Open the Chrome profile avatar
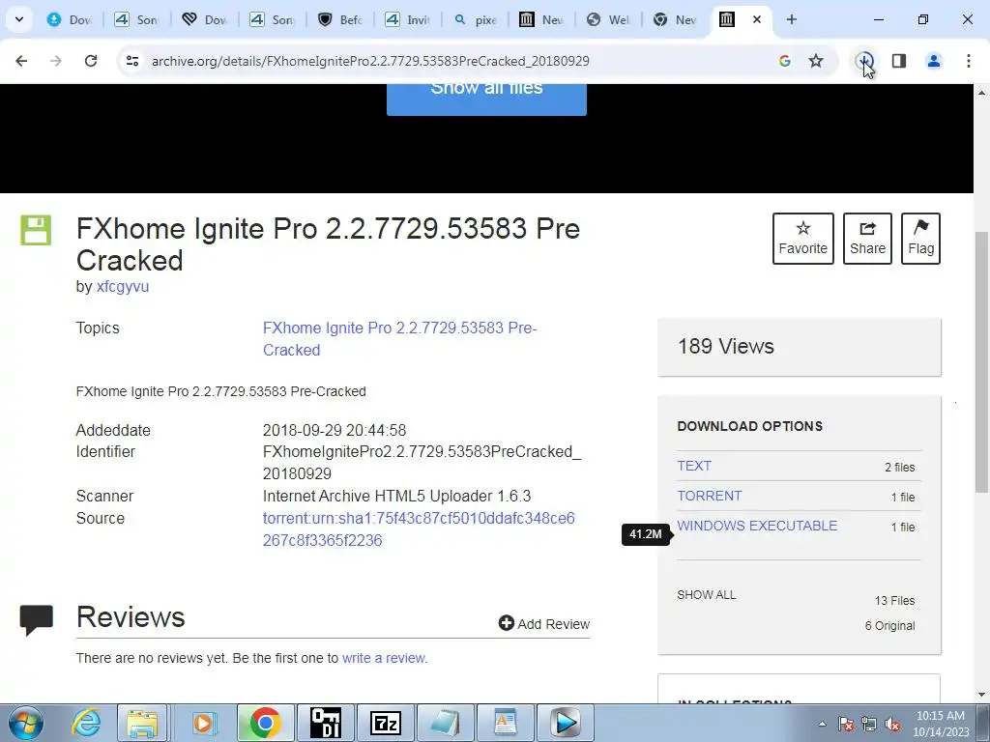This screenshot has width=990, height=742. coord(934,61)
